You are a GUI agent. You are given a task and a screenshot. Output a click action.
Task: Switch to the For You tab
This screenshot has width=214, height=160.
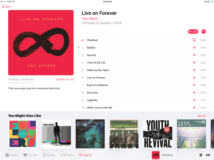point(30,155)
